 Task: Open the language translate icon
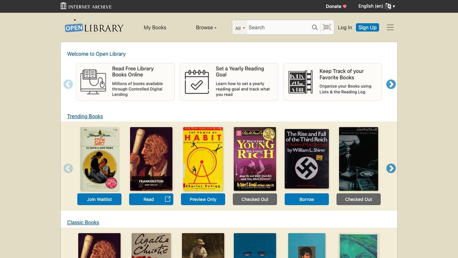[x=388, y=6]
